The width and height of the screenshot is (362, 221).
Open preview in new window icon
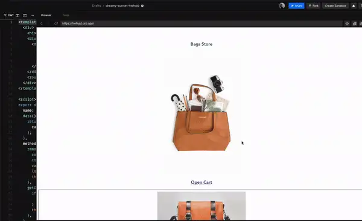pyautogui.click(x=355, y=24)
